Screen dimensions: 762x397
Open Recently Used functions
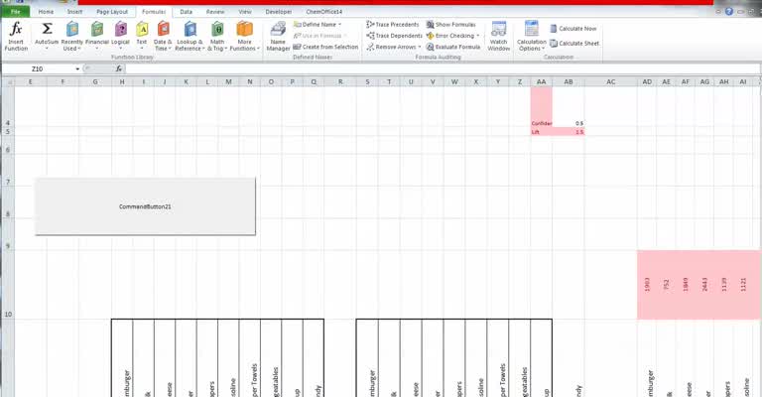[71, 36]
